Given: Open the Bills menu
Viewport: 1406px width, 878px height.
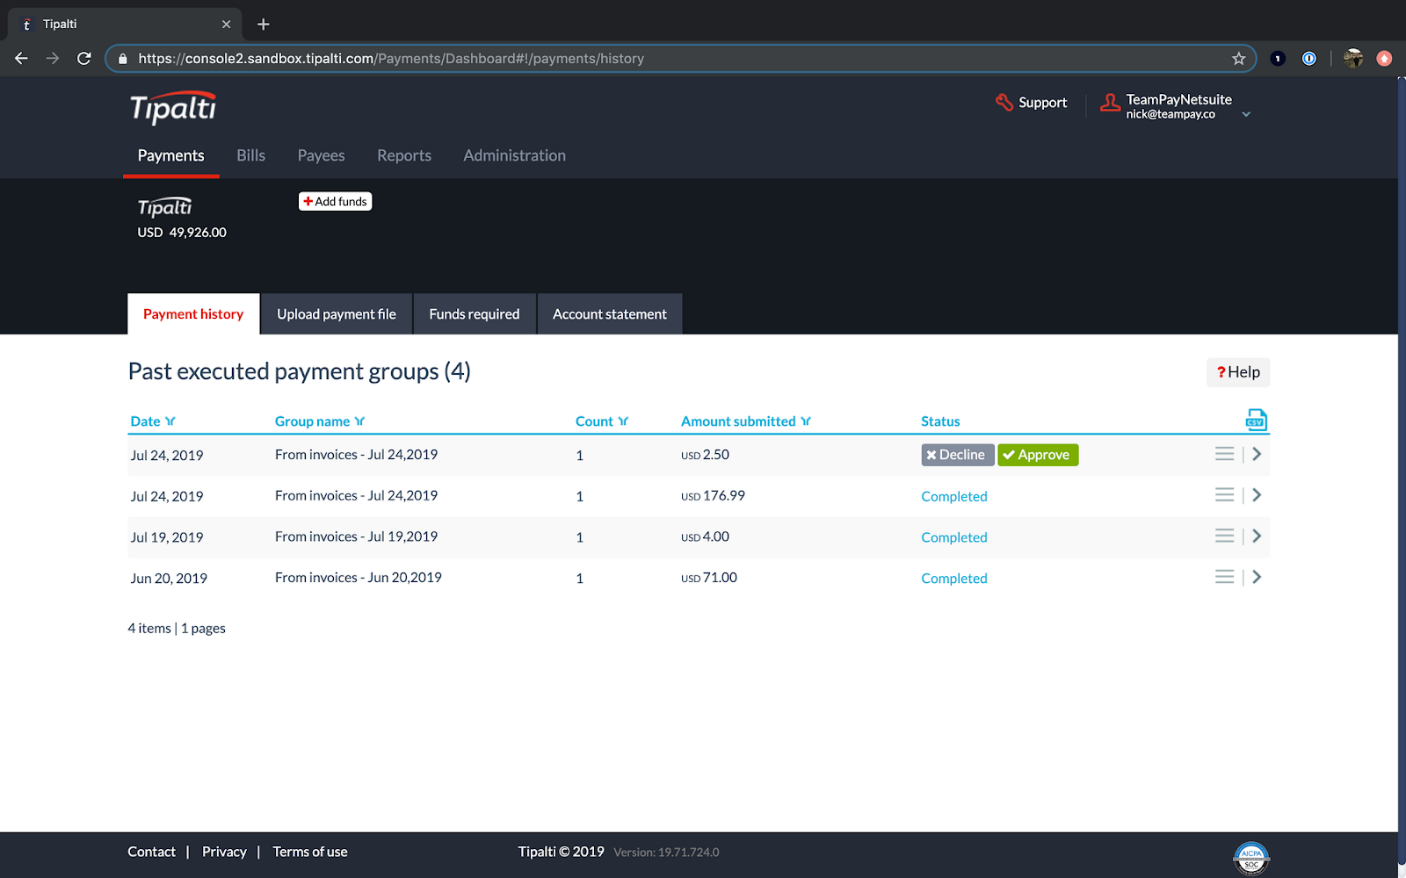Looking at the screenshot, I should click(250, 155).
